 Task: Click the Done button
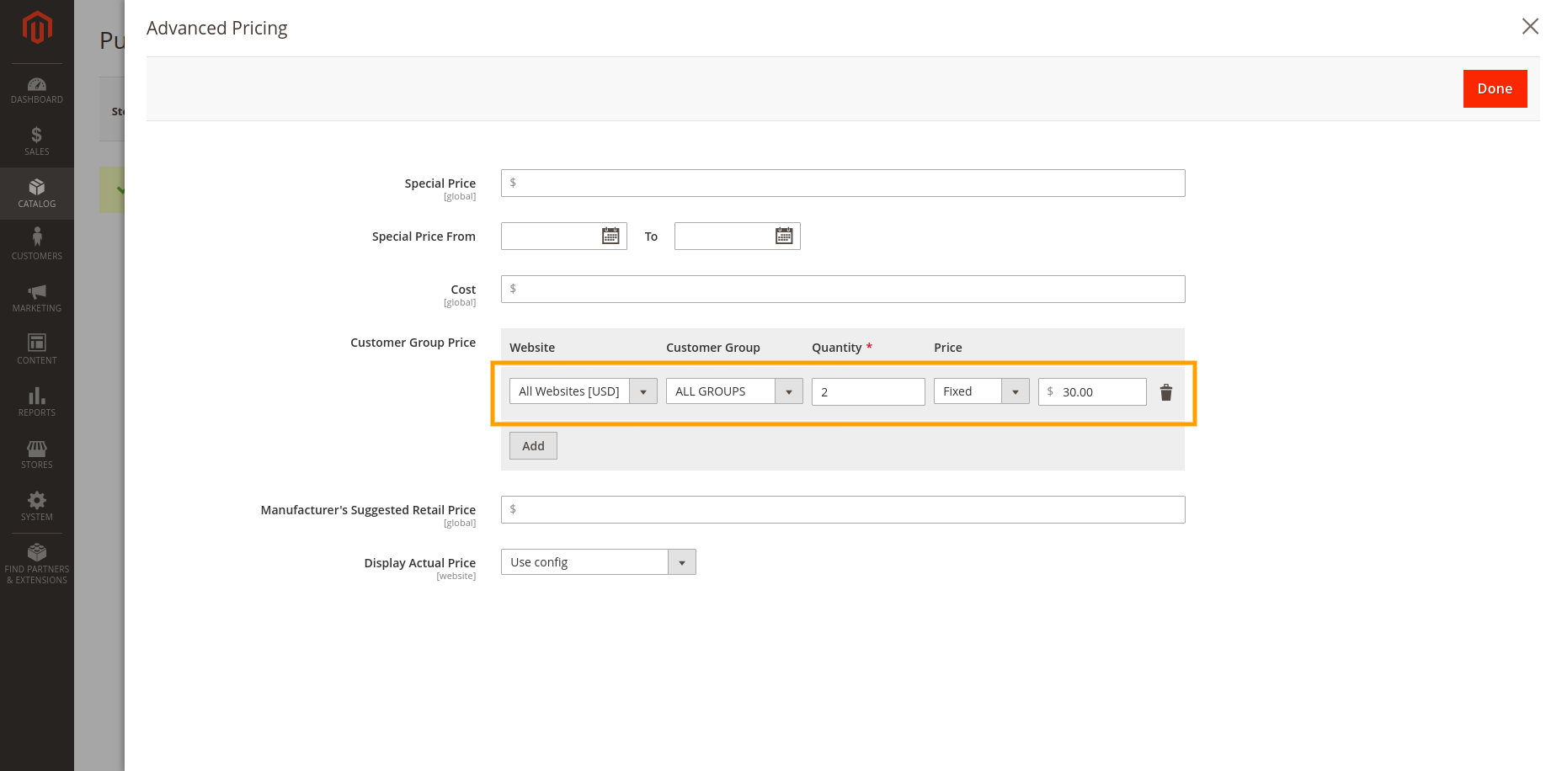[1495, 88]
